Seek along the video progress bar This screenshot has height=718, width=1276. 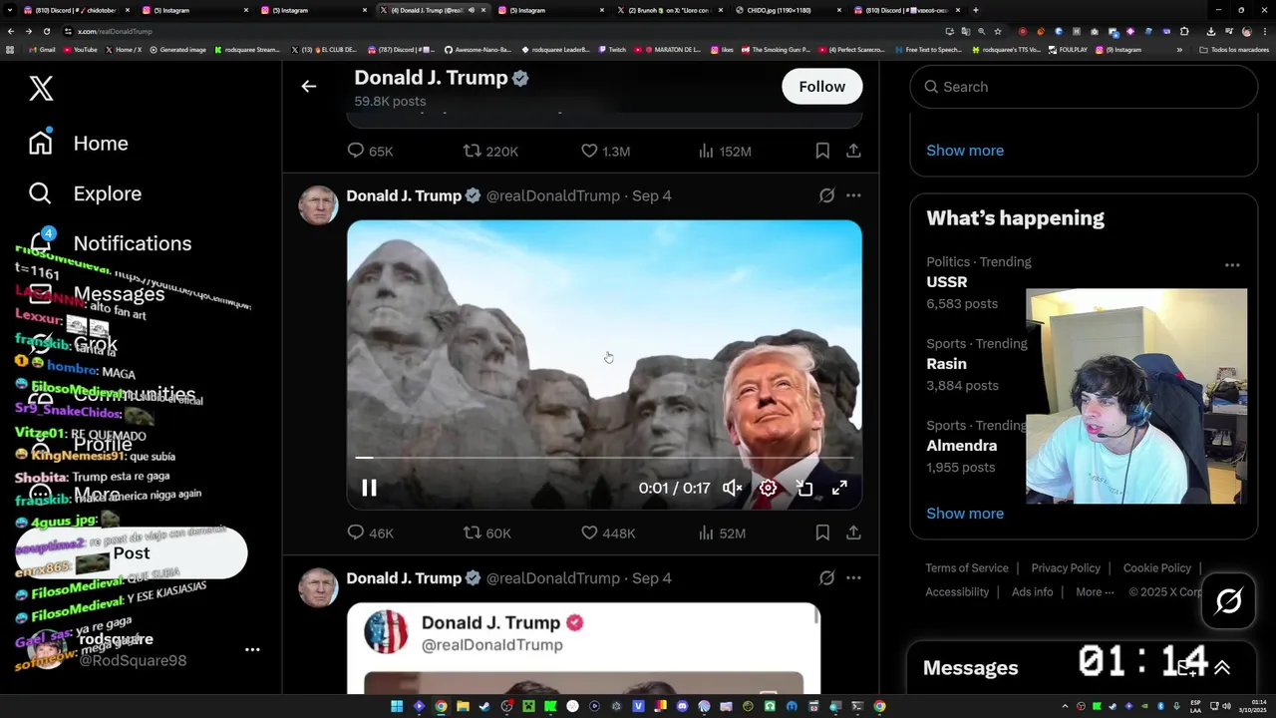(604, 458)
